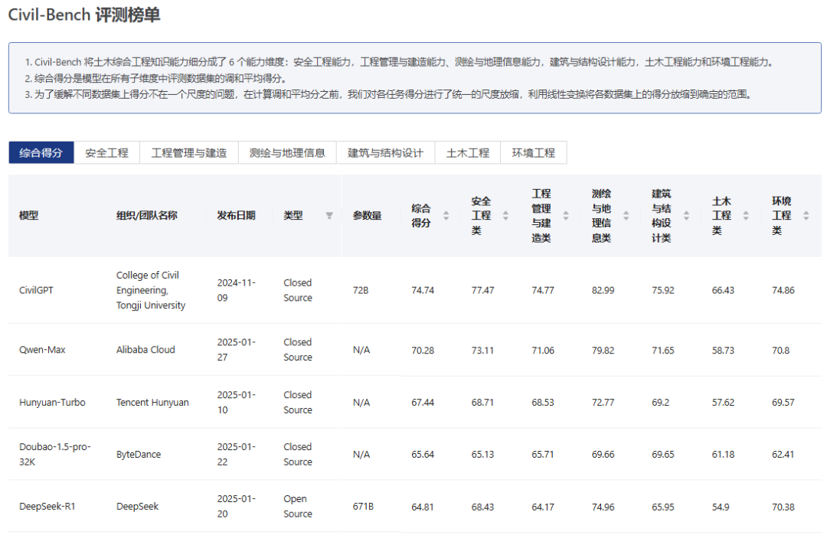Screen dimensions: 827x545
Task: Select the 综合得分 tab
Action: 41,153
